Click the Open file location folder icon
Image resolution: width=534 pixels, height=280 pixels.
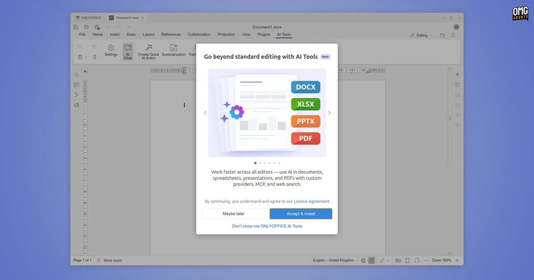pyautogui.click(x=442, y=36)
